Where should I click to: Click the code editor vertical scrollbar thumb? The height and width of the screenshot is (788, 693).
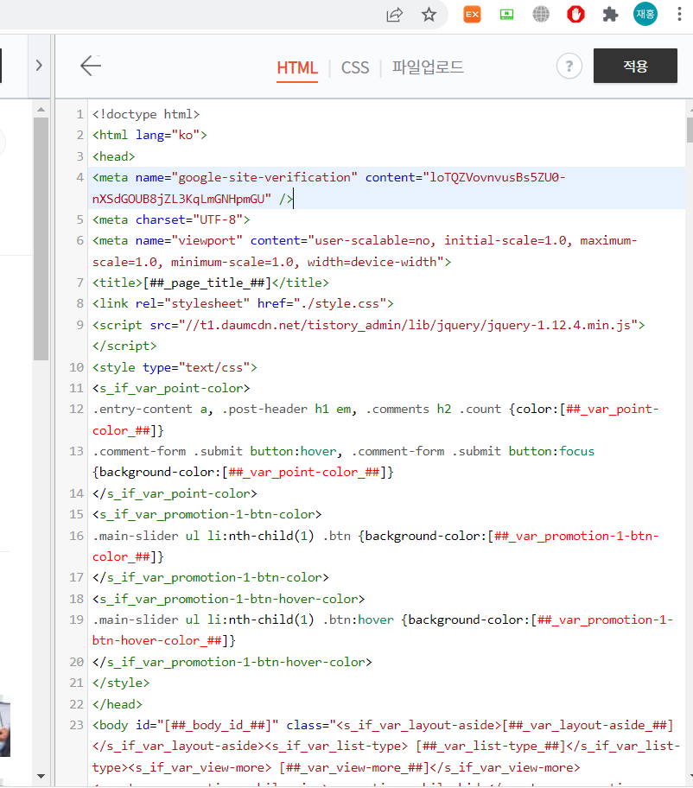point(690,130)
